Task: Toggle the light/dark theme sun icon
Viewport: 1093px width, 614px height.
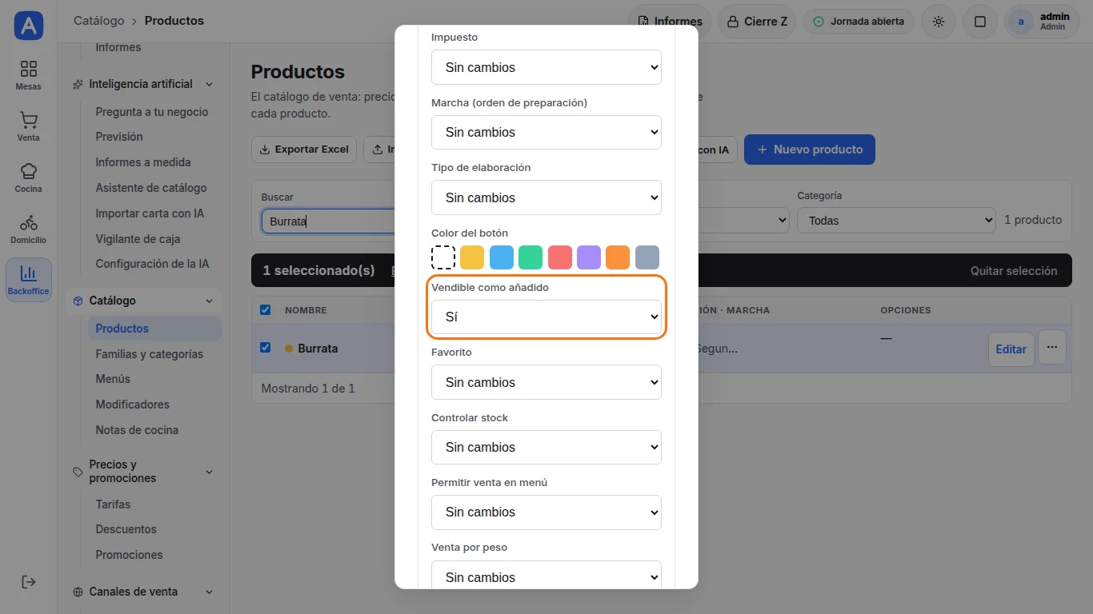Action: coord(939,22)
